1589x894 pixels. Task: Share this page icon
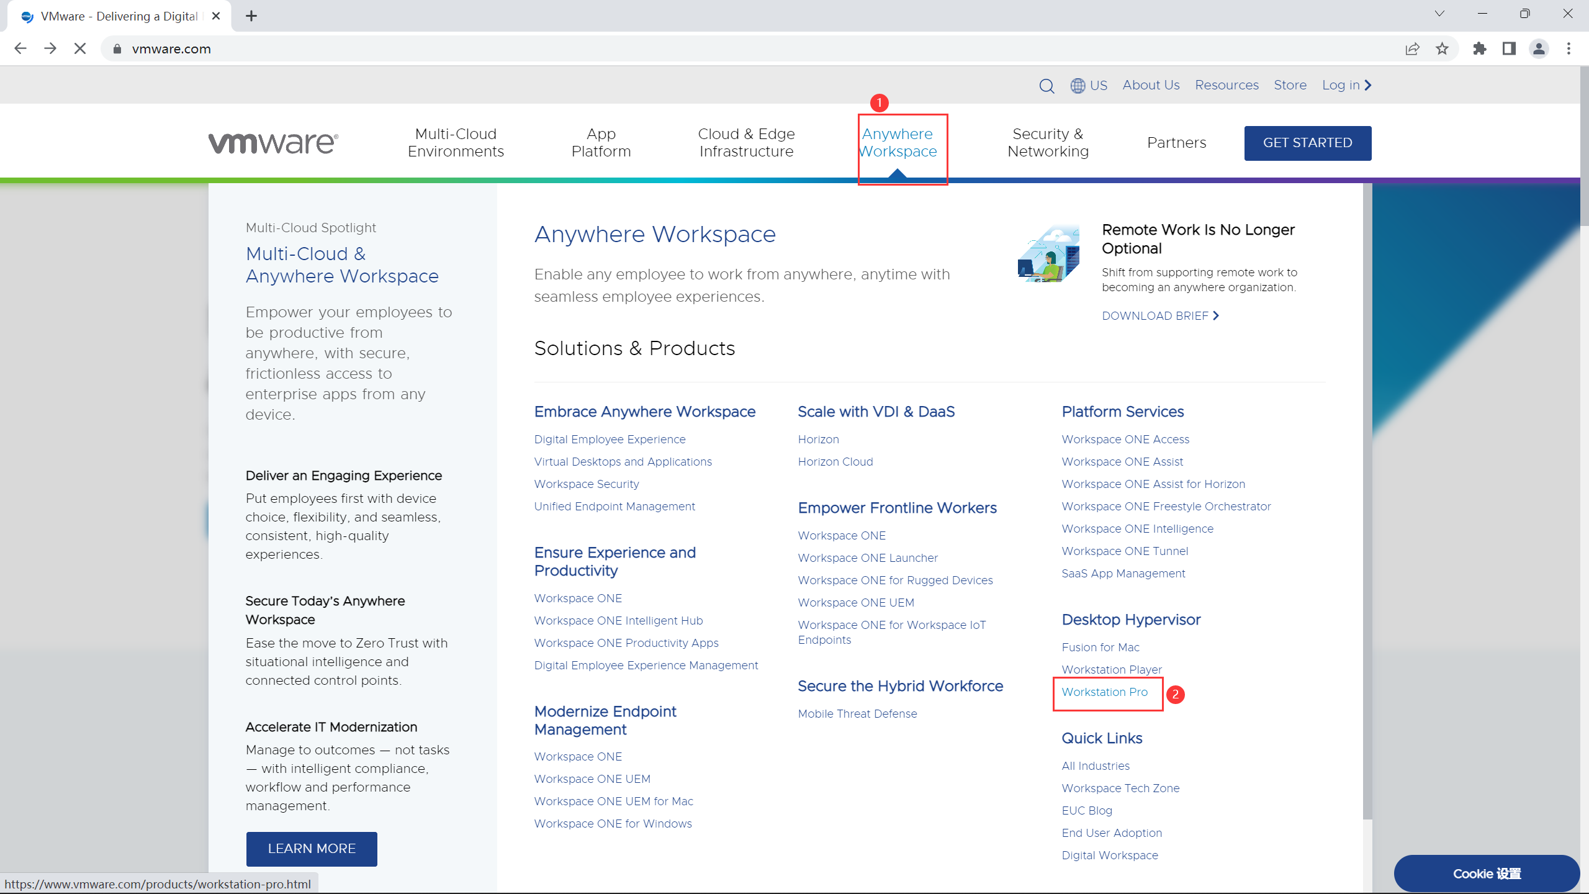[1412, 48]
